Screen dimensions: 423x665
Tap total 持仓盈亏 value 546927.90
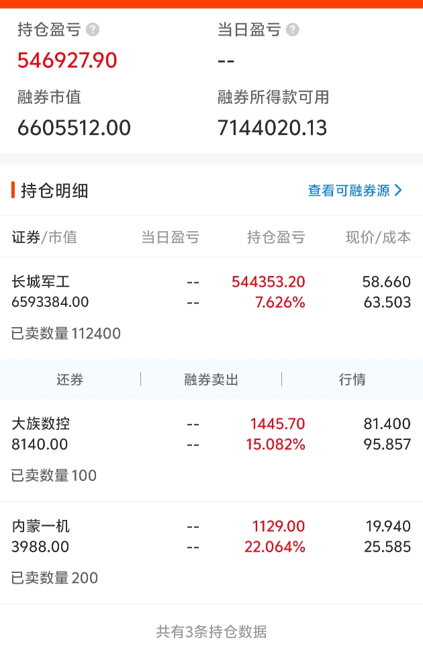click(x=67, y=60)
